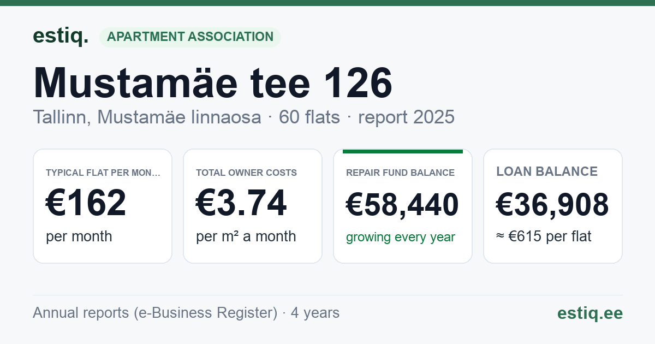Click the €162 value
Screen dimensions: 655x344
(86, 203)
